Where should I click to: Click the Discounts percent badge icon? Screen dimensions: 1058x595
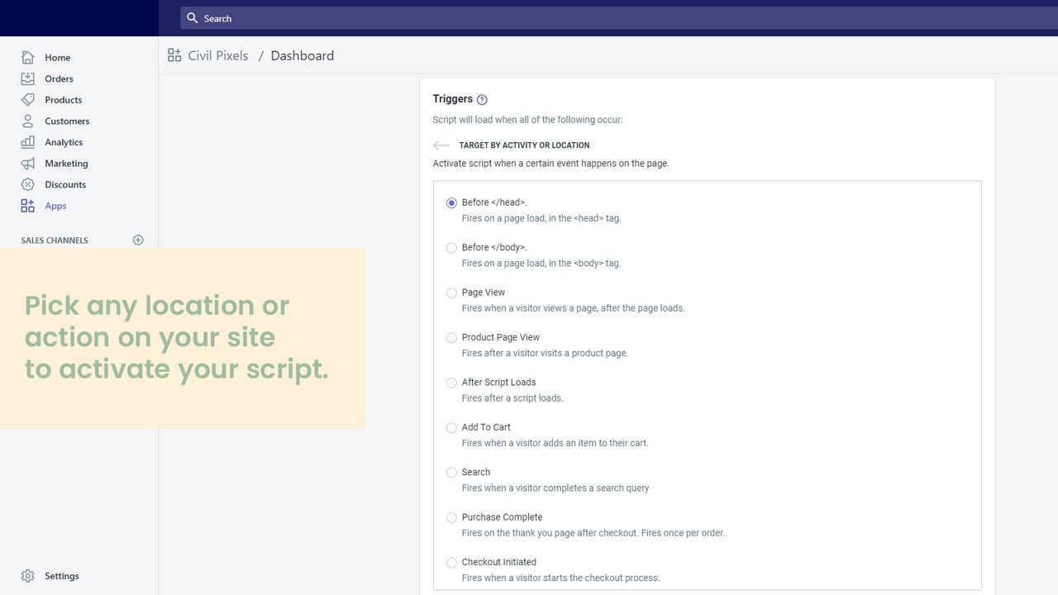(27, 184)
